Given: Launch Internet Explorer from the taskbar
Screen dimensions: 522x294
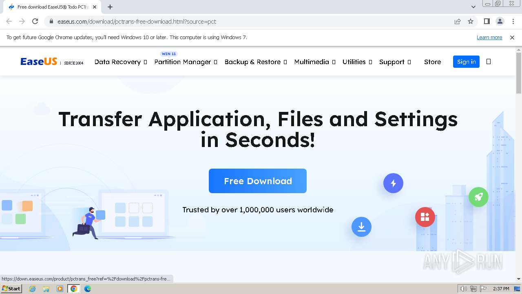Looking at the screenshot, I should click(x=33, y=289).
